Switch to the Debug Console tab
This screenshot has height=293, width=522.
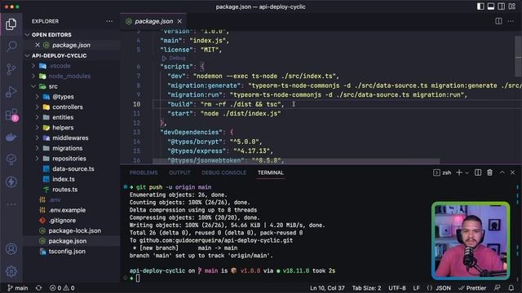click(x=224, y=173)
